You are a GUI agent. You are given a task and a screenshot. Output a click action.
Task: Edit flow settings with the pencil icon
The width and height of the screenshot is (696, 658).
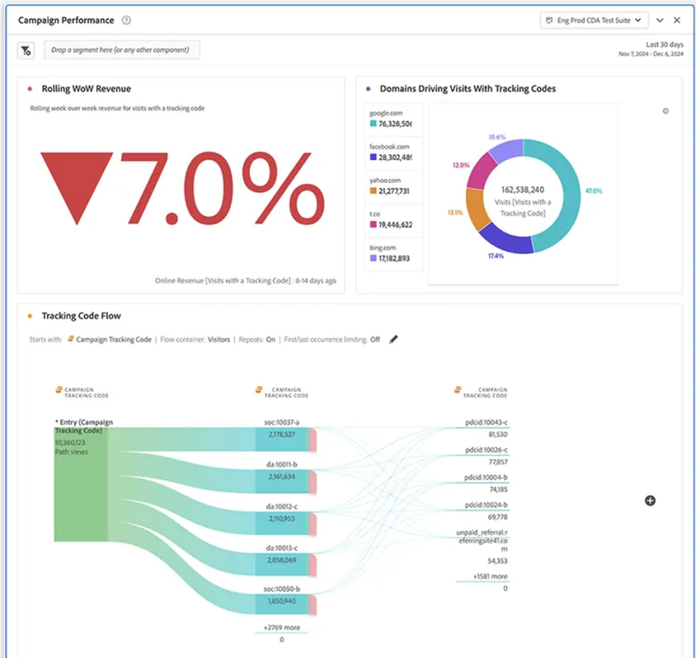pos(393,339)
